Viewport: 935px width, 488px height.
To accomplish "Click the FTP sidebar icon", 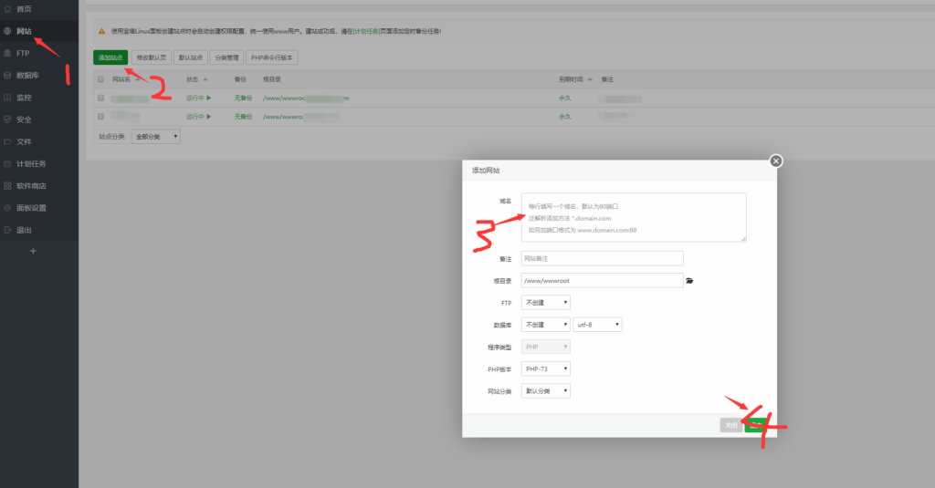I will 8,53.
